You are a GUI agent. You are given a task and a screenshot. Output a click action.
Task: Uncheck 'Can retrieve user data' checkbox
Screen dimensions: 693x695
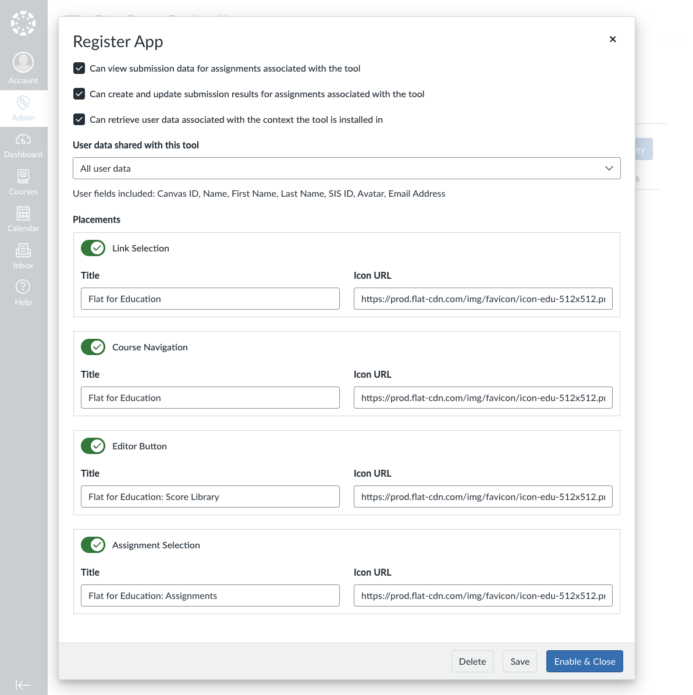[79, 119]
